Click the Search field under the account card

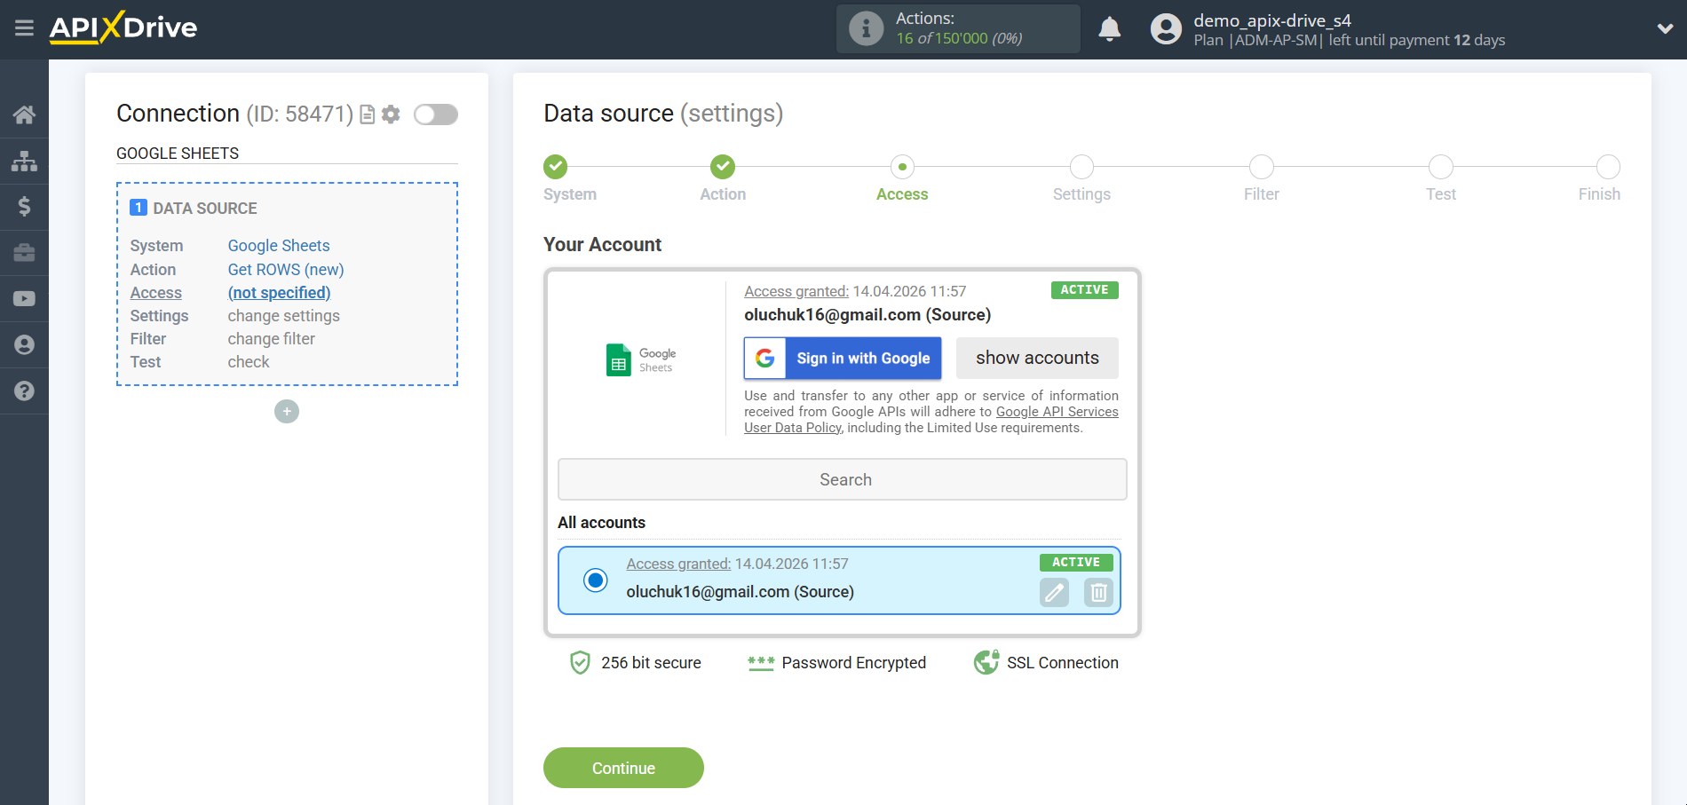(842, 479)
